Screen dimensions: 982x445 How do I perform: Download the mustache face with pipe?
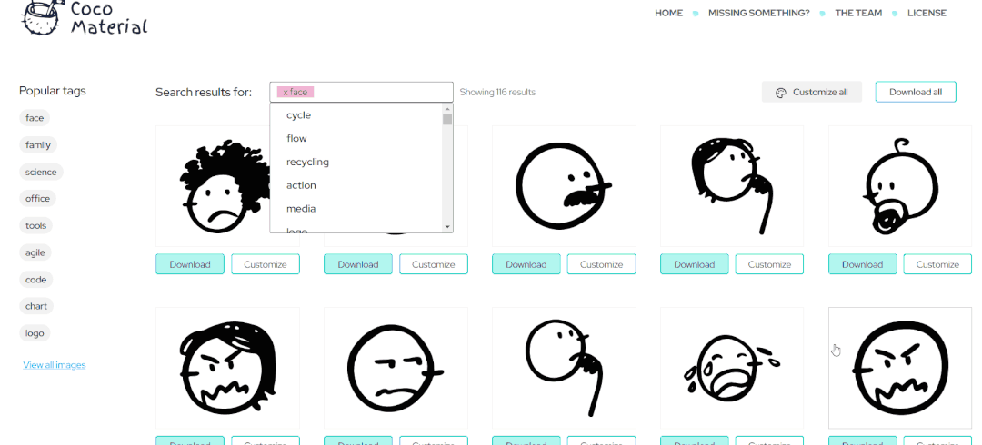pos(526,264)
